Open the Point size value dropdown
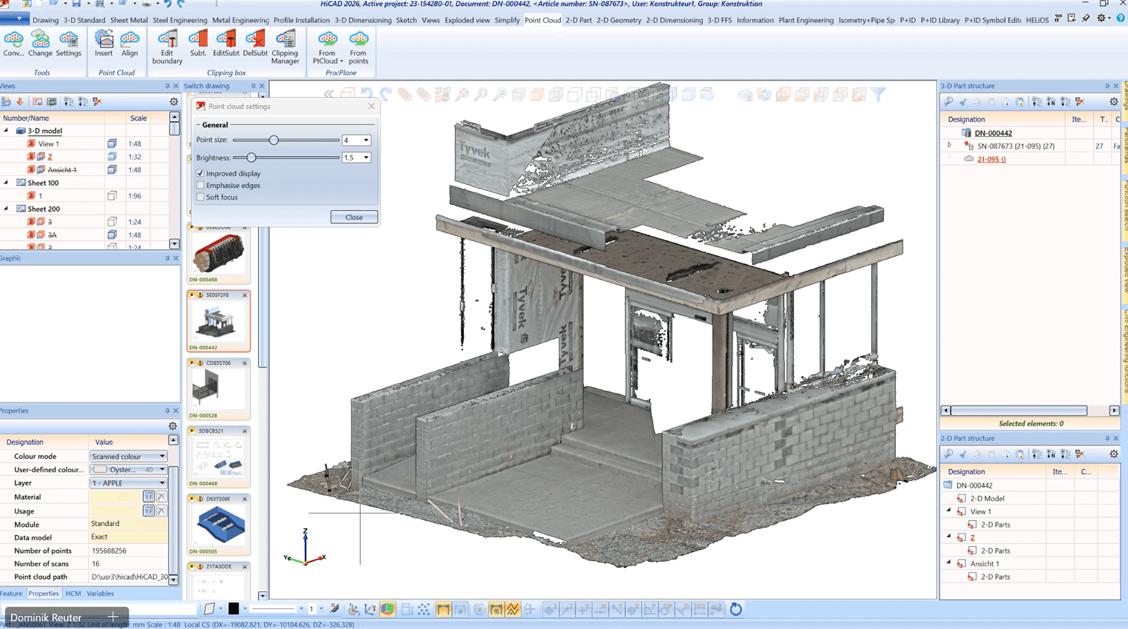The height and width of the screenshot is (629, 1128). pyautogui.click(x=366, y=140)
